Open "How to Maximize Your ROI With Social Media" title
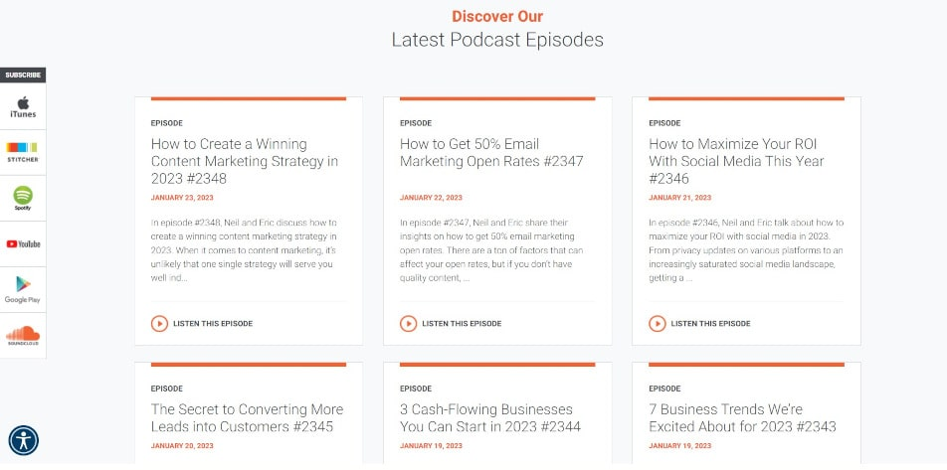 click(736, 161)
